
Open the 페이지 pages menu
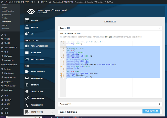pos(7,43)
